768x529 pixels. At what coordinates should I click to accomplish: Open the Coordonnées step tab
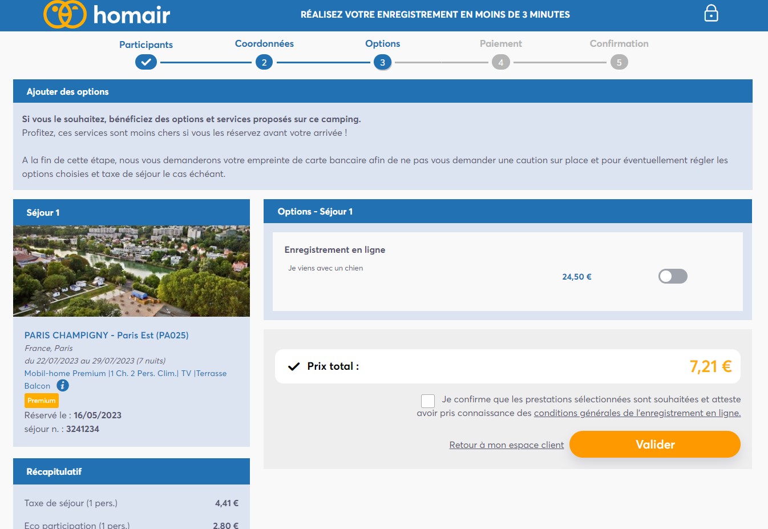[264, 43]
